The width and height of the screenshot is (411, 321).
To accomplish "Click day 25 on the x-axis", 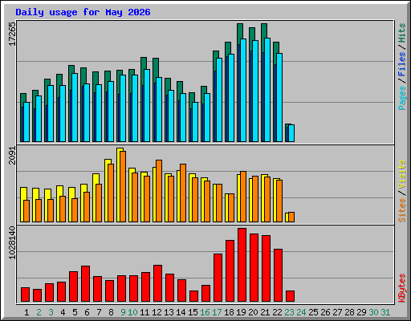I will 313,312.
